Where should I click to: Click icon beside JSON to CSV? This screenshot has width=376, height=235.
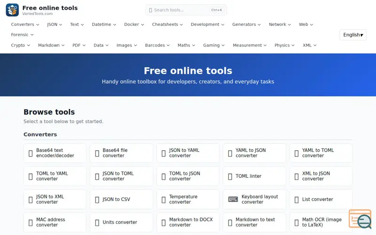97,199
